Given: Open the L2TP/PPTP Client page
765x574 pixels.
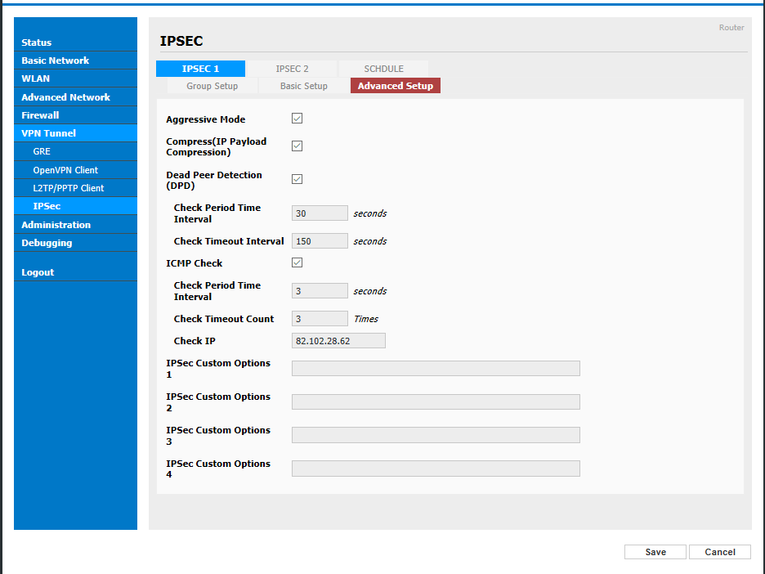Looking at the screenshot, I should [76, 188].
